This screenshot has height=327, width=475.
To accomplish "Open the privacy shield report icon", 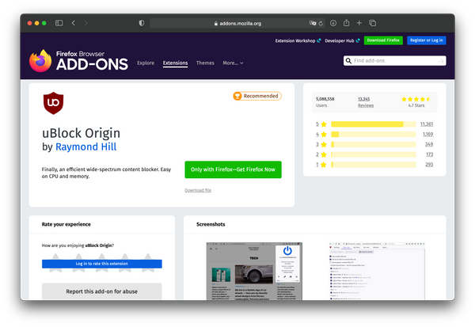I will coord(142,23).
